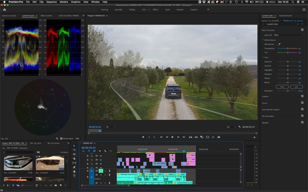Open timeline display settings wrench
This screenshot has width=308, height=192.
click(x=105, y=151)
